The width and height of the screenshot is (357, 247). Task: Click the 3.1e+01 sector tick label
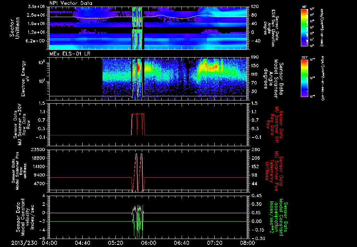pyautogui.click(x=37, y=7)
